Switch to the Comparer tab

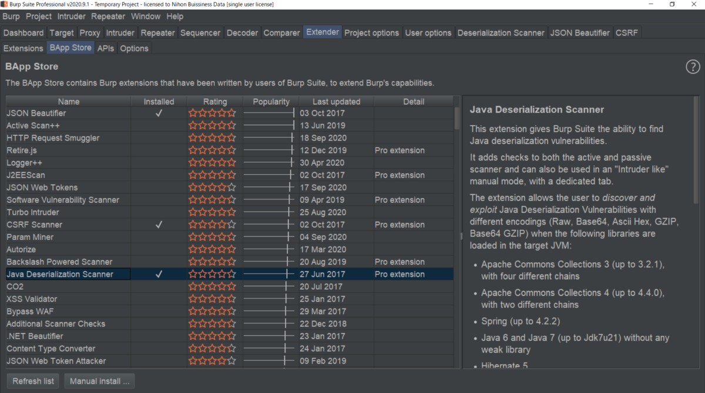pos(282,33)
